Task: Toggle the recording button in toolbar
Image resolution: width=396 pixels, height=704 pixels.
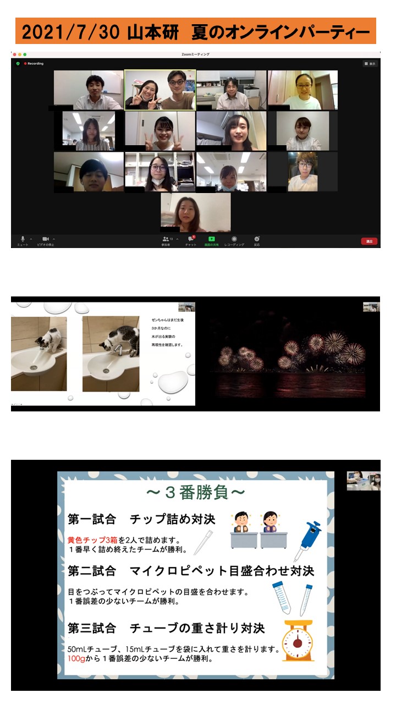Action: click(x=234, y=240)
